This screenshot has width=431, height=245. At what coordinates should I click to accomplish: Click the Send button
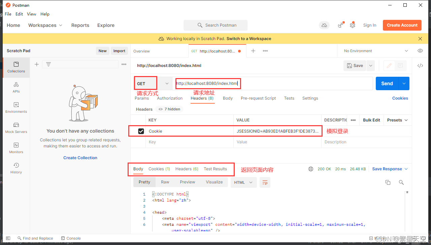coord(387,83)
